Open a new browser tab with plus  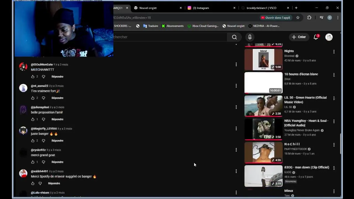pos(296,8)
